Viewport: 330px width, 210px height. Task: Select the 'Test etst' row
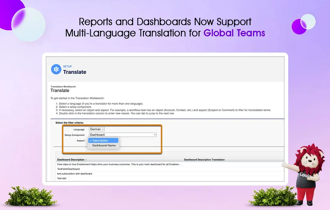tap(62, 178)
